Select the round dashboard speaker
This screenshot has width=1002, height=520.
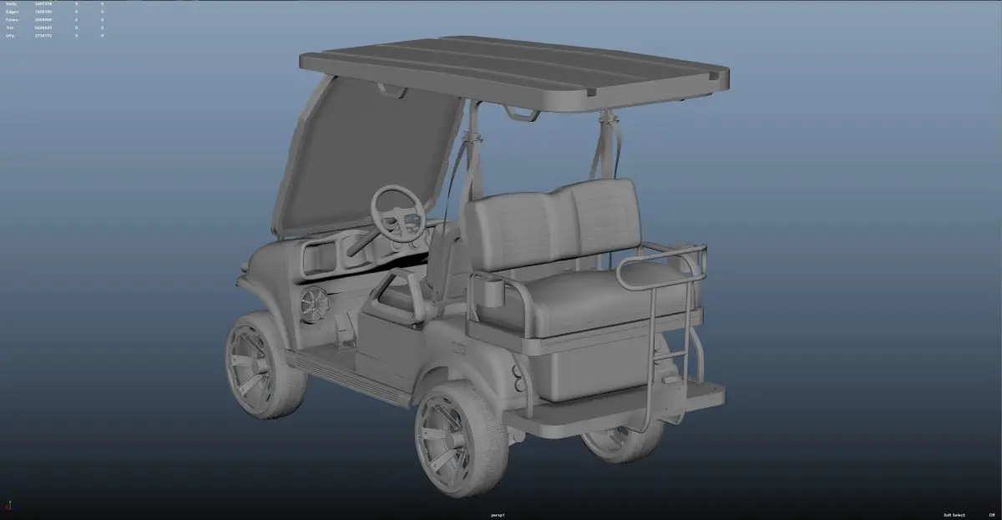tap(315, 305)
